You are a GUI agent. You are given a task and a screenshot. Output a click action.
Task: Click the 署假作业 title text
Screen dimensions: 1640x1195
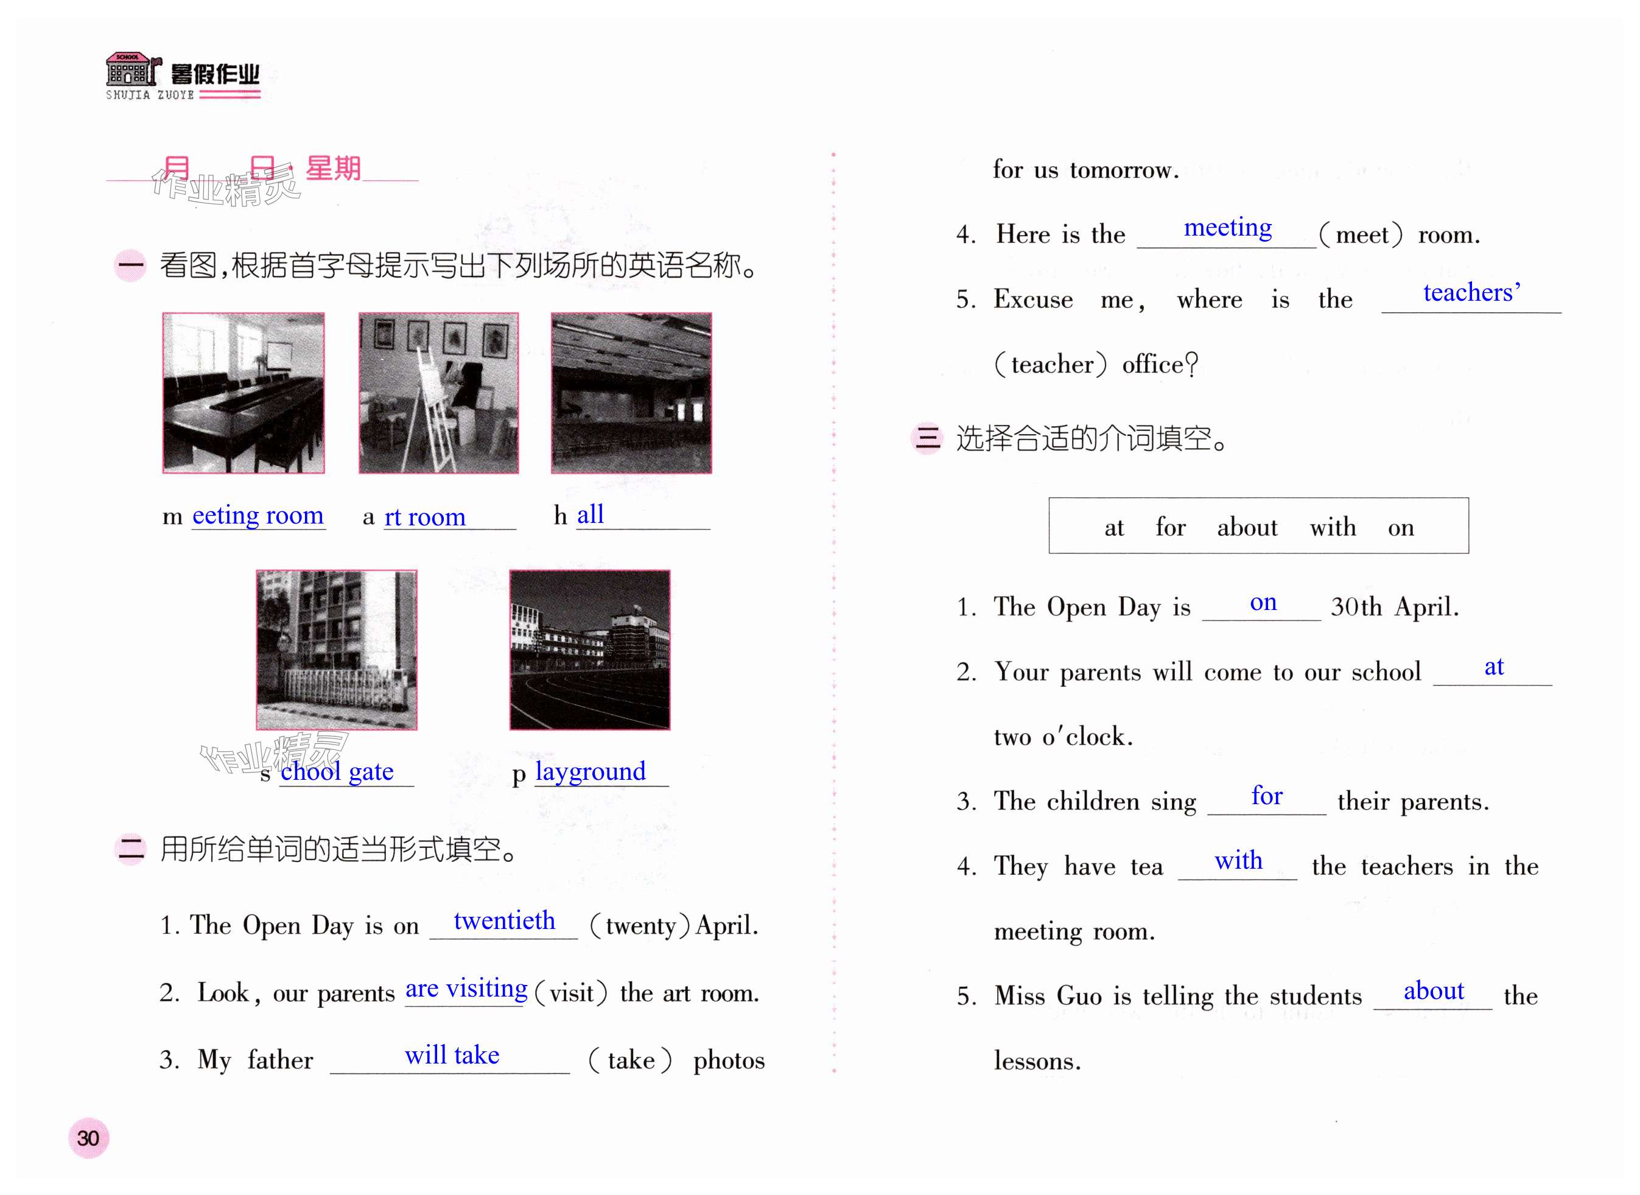tap(215, 74)
